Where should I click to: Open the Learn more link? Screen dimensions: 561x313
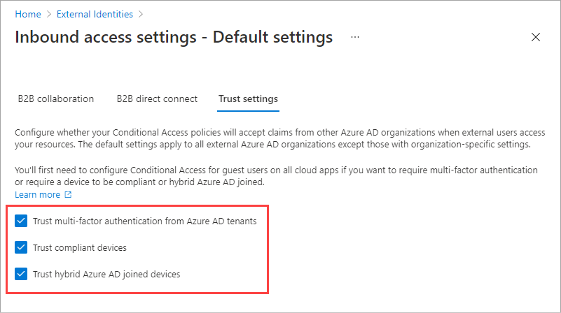click(38, 195)
